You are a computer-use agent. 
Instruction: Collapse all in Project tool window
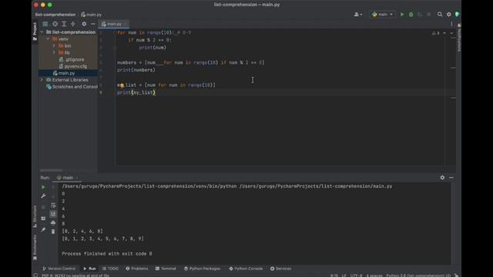point(73,24)
